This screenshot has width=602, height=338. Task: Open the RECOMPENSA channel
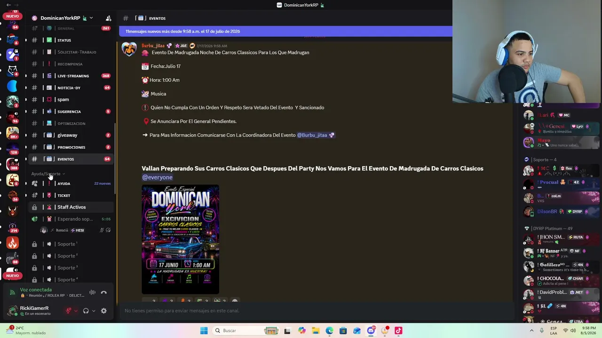point(71,64)
